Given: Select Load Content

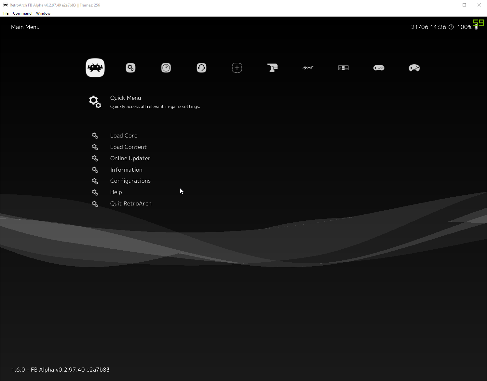Looking at the screenshot, I should [128, 147].
